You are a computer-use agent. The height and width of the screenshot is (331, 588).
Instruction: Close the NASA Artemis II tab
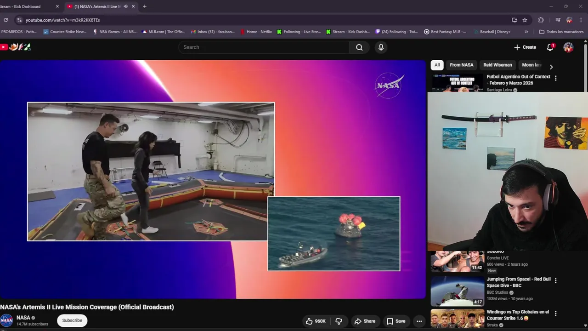pos(133,6)
